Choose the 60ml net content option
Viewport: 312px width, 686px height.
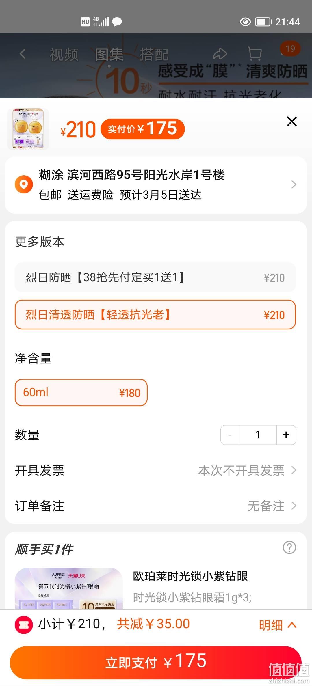(81, 392)
